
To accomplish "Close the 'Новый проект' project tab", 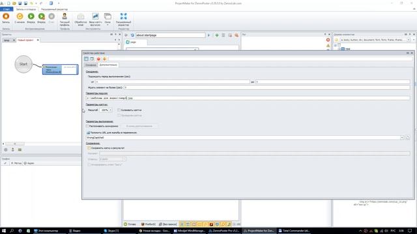I will pyautogui.click(x=38, y=40).
